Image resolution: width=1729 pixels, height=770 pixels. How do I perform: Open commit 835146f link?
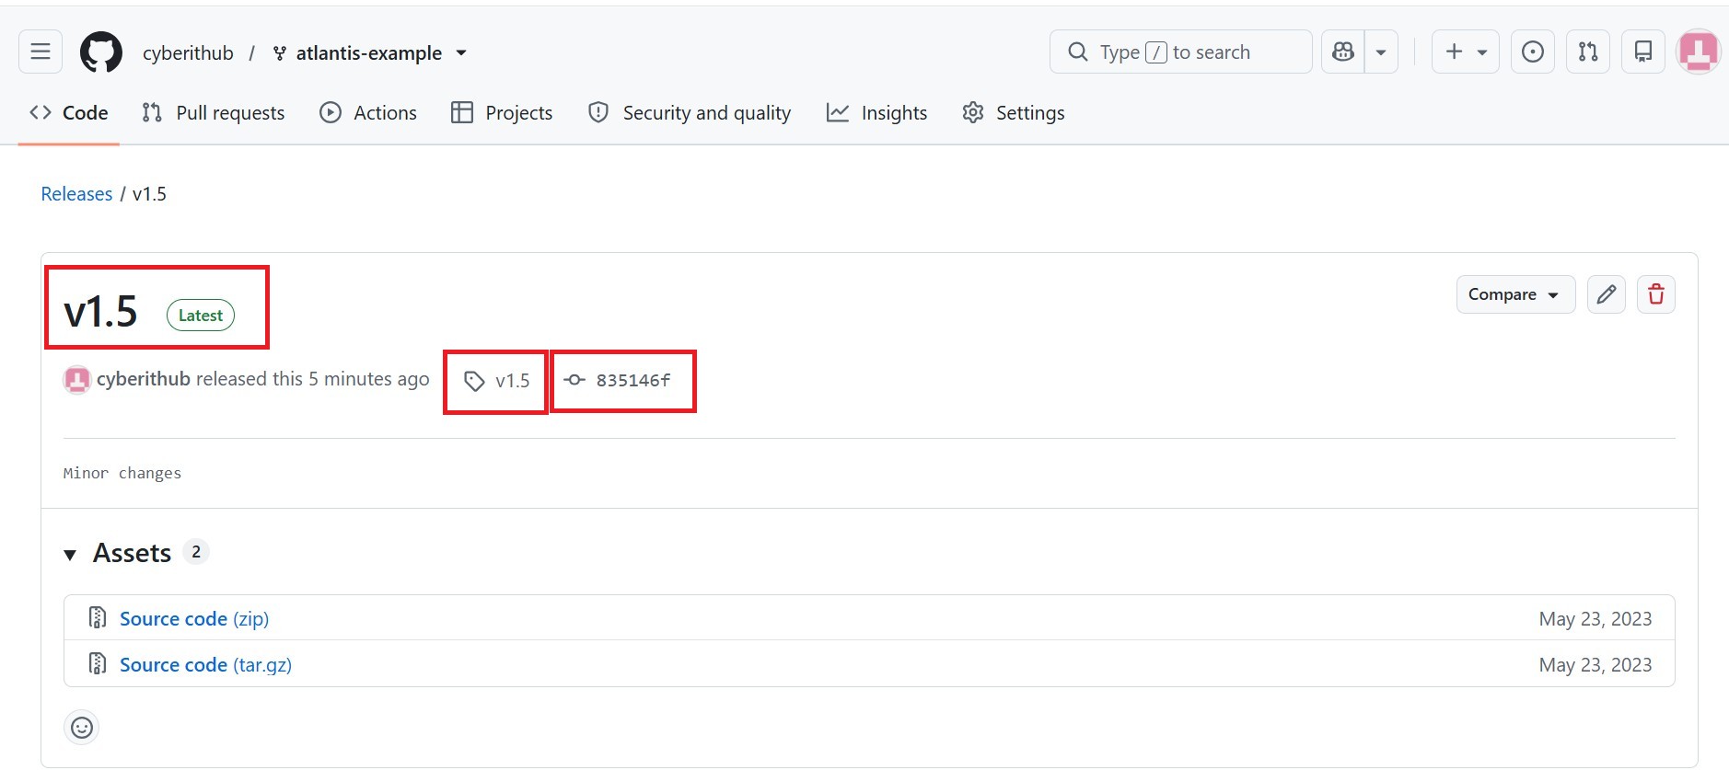[618, 380]
